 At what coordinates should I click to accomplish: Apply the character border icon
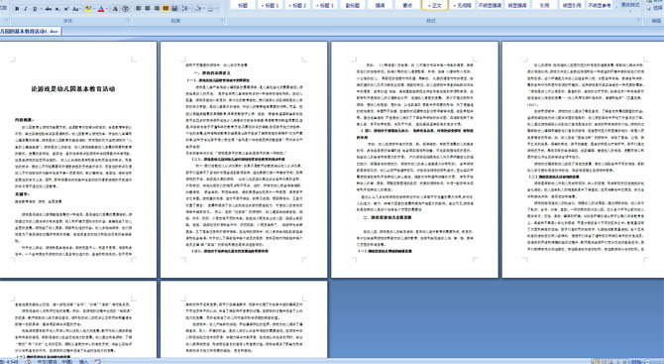[x=115, y=9]
